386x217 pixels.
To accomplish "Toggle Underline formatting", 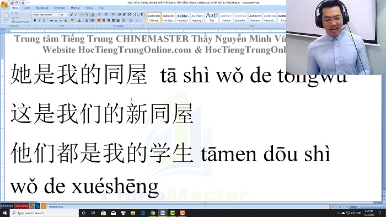I will coord(44,20).
